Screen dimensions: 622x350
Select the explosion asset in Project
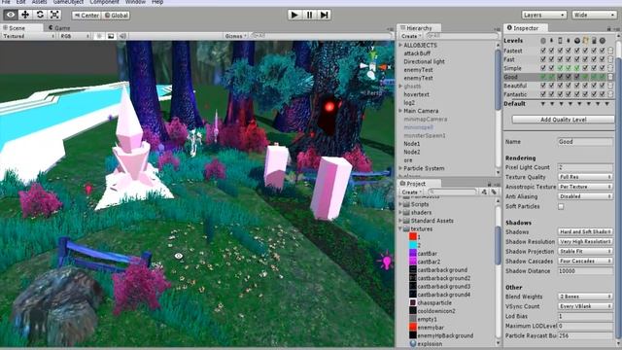426,343
